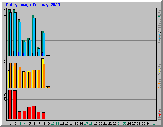163x127 pixels.
Task: Click the tall yellow Visits bar for day 8
Action: [x=43, y=61]
